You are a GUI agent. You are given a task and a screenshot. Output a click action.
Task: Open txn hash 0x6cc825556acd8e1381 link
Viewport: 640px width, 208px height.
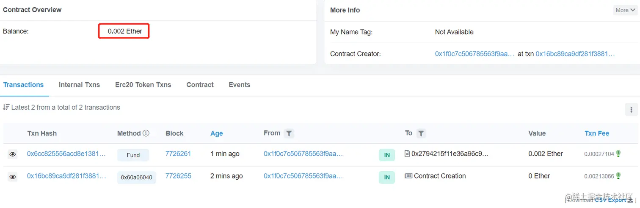click(66, 154)
